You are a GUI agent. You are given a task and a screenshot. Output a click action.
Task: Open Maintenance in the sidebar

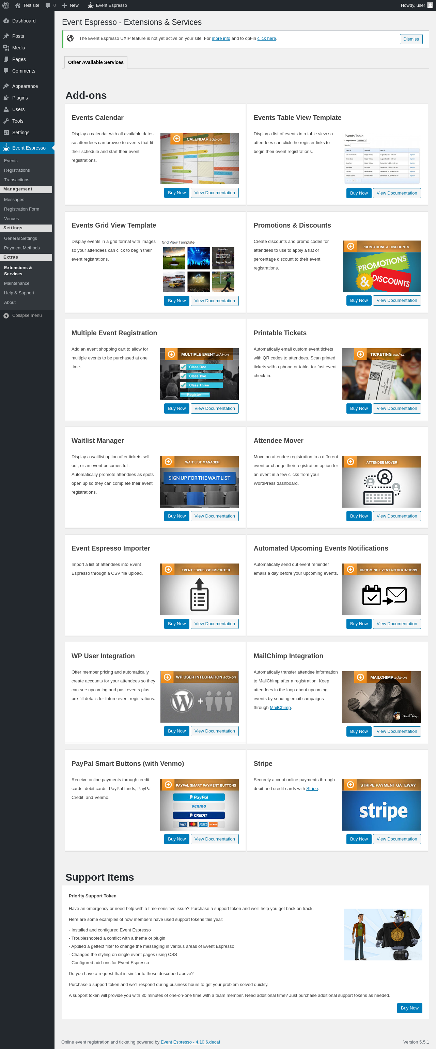click(16, 283)
